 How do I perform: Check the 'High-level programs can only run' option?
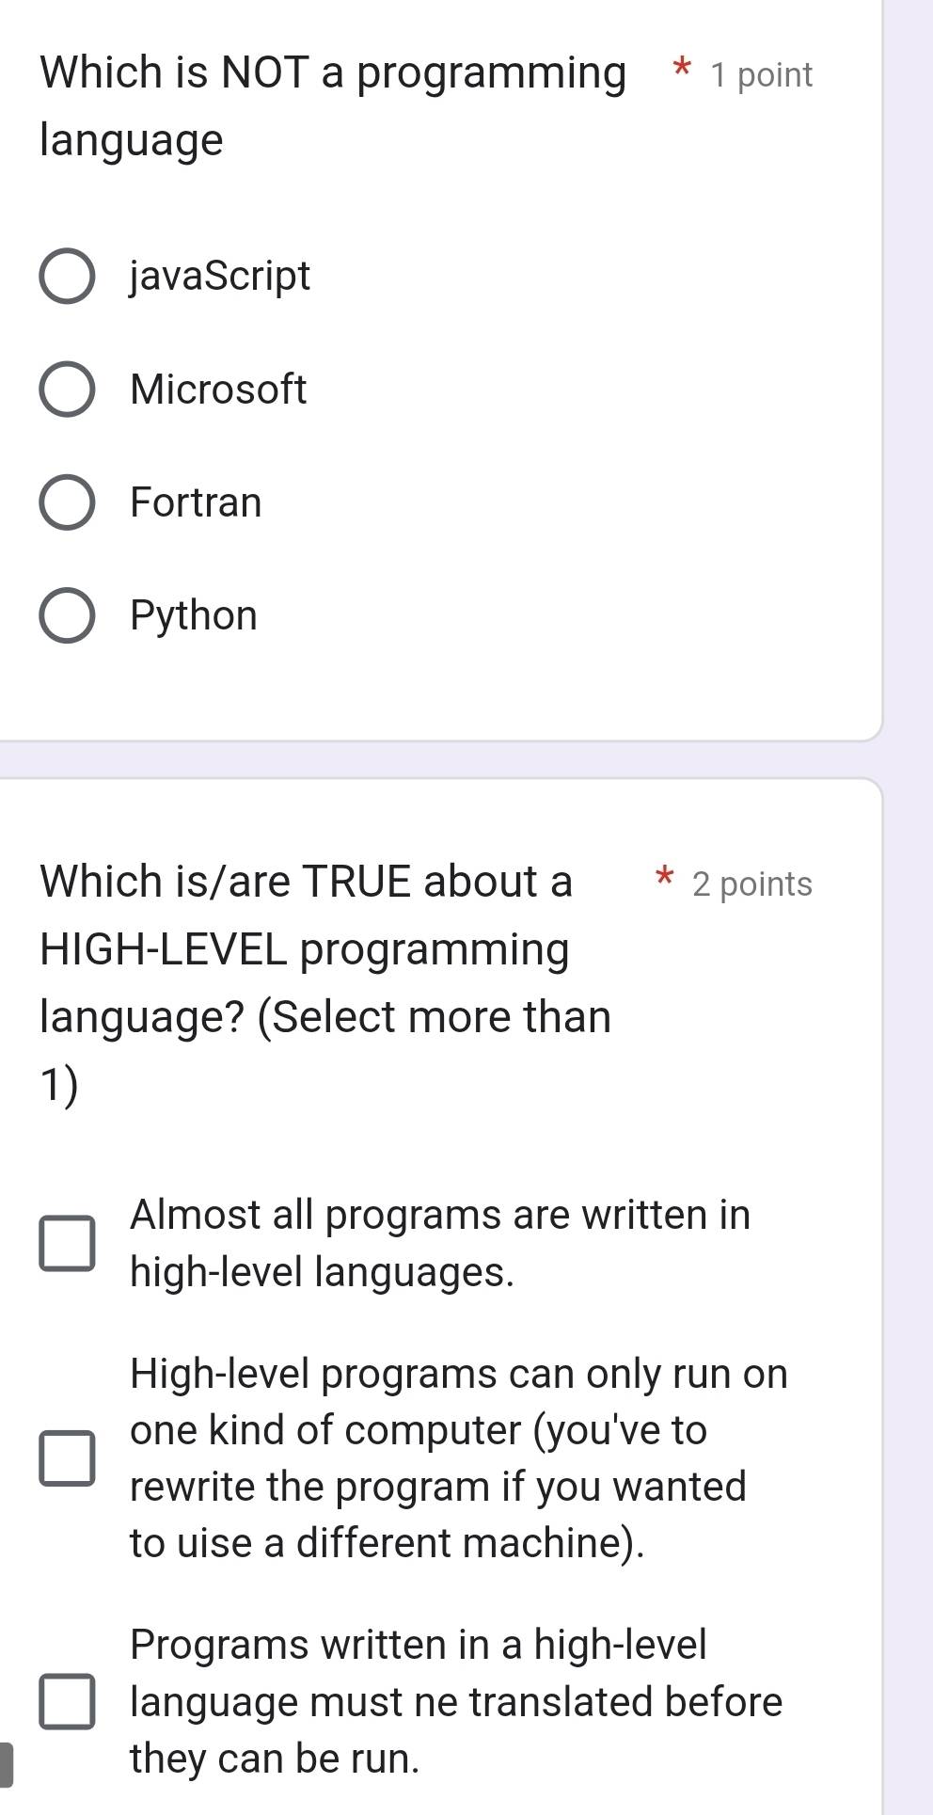pos(68,1458)
